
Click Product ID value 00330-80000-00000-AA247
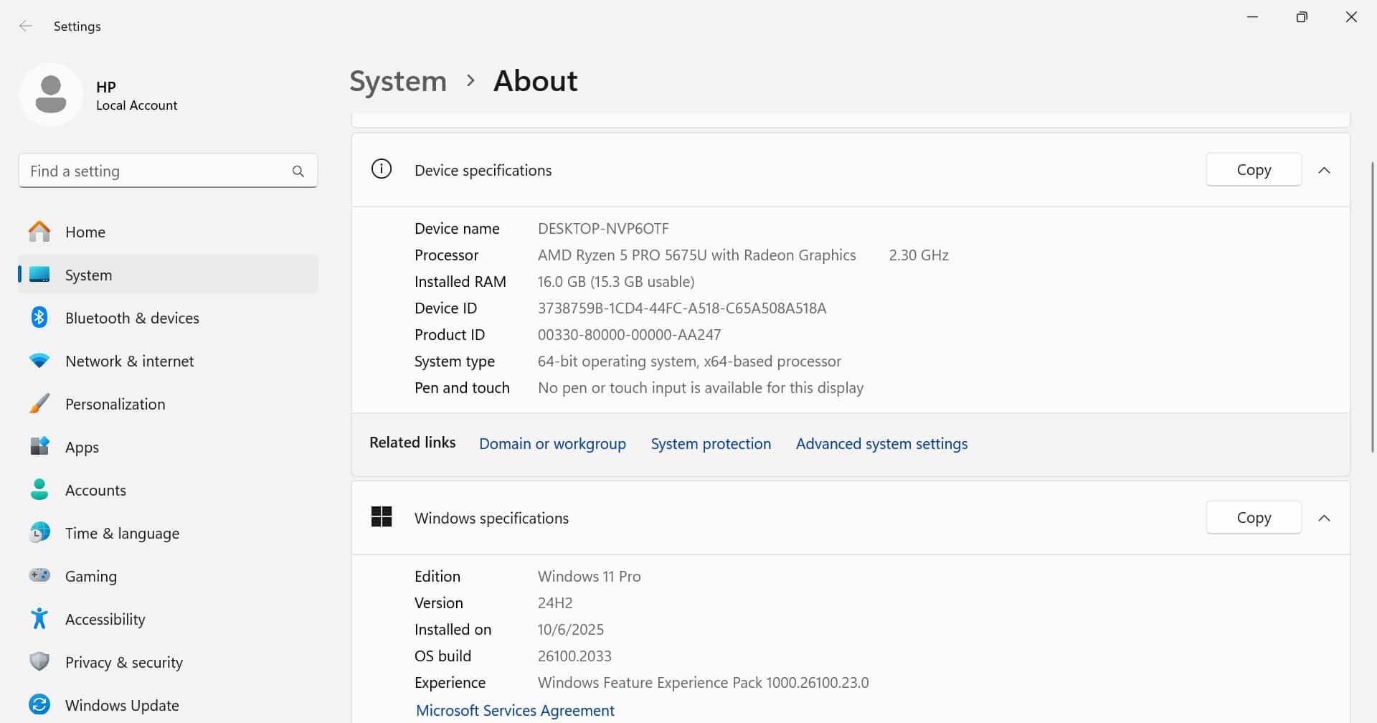(630, 335)
